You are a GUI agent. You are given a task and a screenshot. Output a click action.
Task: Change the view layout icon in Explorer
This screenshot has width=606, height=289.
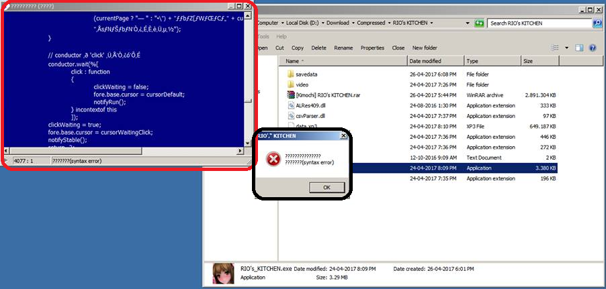pyautogui.click(x=555, y=48)
